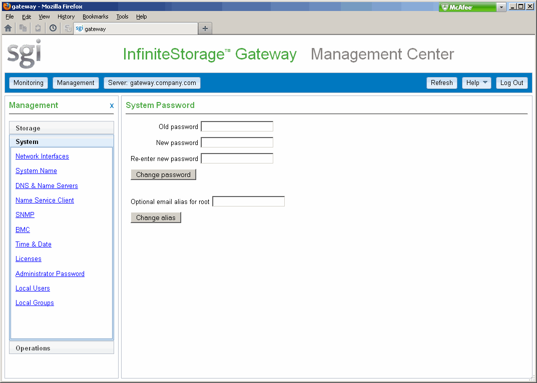Click the greyed sync clock icon left of tab
The width and height of the screenshot is (537, 383).
click(68, 28)
